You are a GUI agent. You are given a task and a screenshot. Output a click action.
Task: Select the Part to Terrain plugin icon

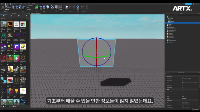coord(10,35)
